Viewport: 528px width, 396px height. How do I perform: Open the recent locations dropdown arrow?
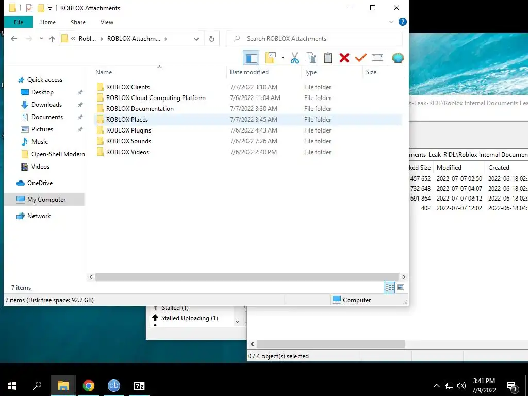click(41, 39)
